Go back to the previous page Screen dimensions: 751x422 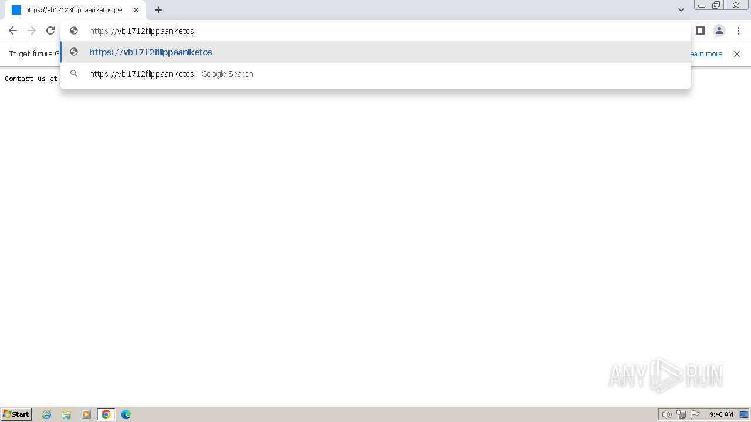coord(13,30)
